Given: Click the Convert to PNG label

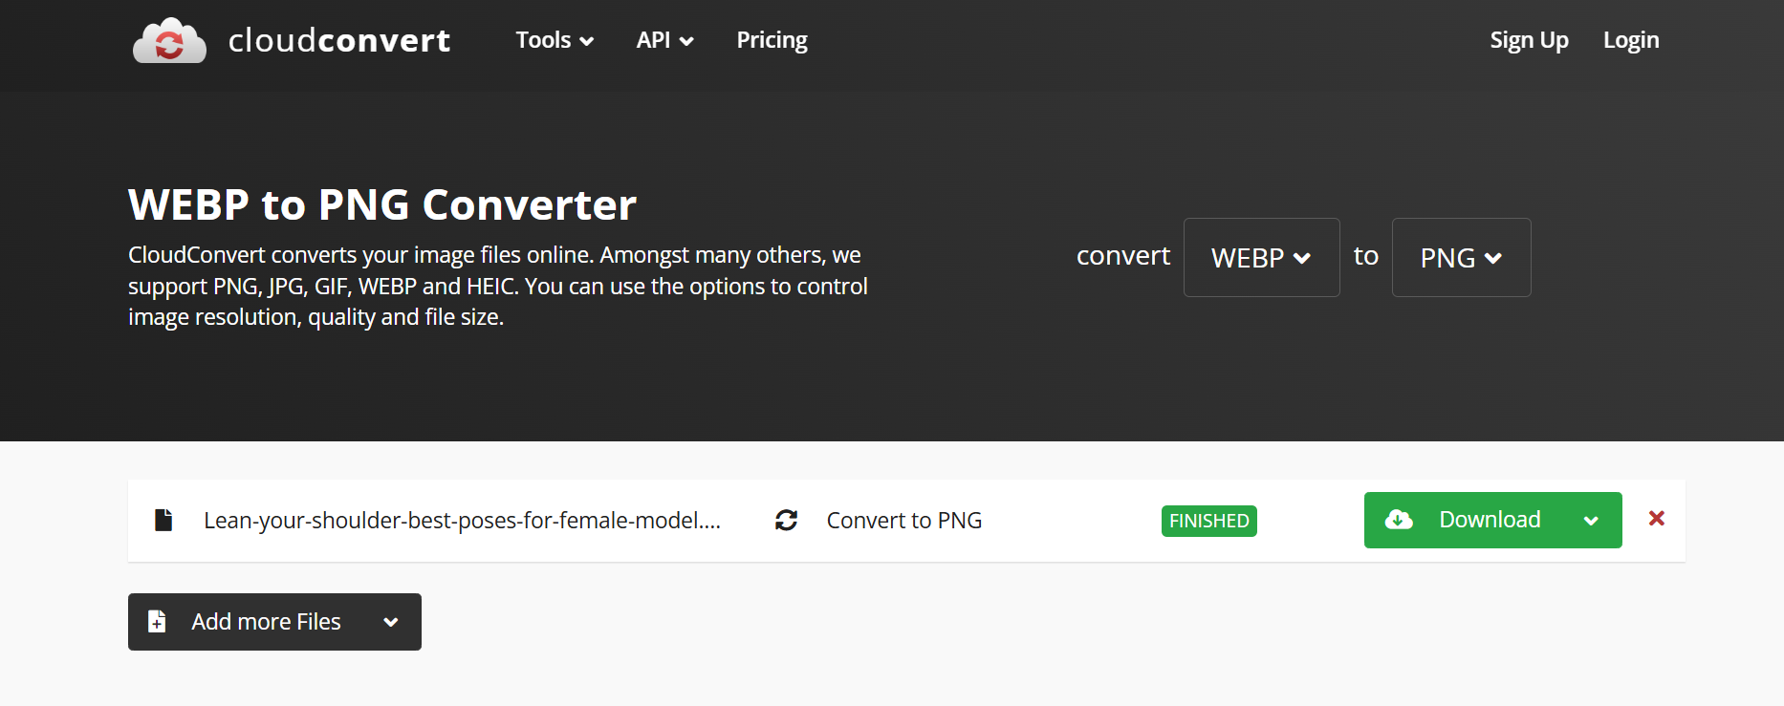Looking at the screenshot, I should (x=903, y=521).
